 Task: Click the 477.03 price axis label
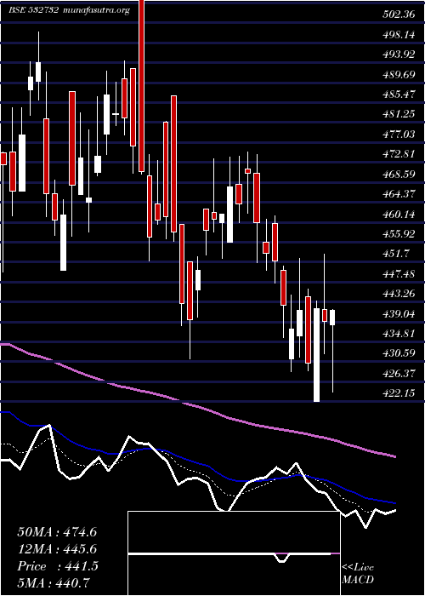(399, 134)
